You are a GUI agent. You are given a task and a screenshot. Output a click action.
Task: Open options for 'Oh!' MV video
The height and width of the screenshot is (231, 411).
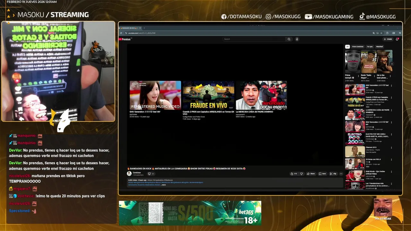tap(391, 123)
